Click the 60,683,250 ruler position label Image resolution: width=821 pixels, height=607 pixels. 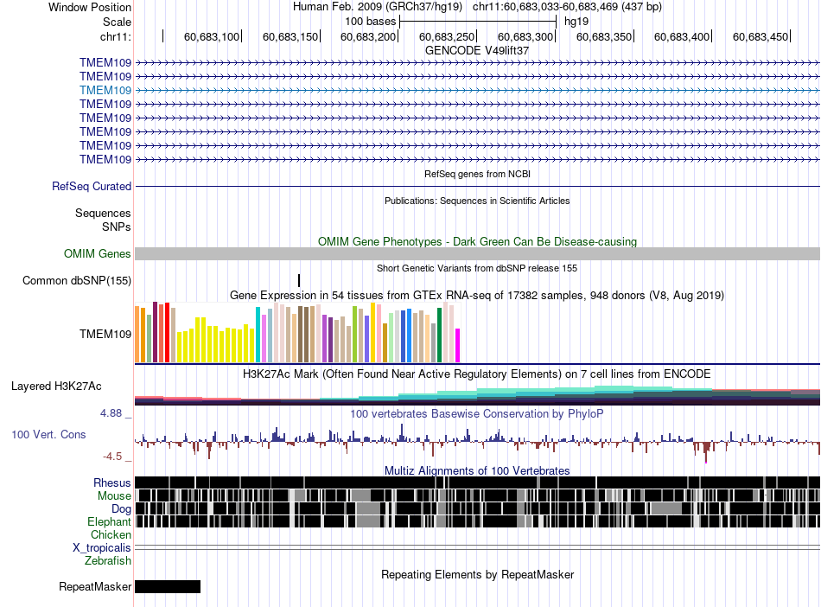447,36
